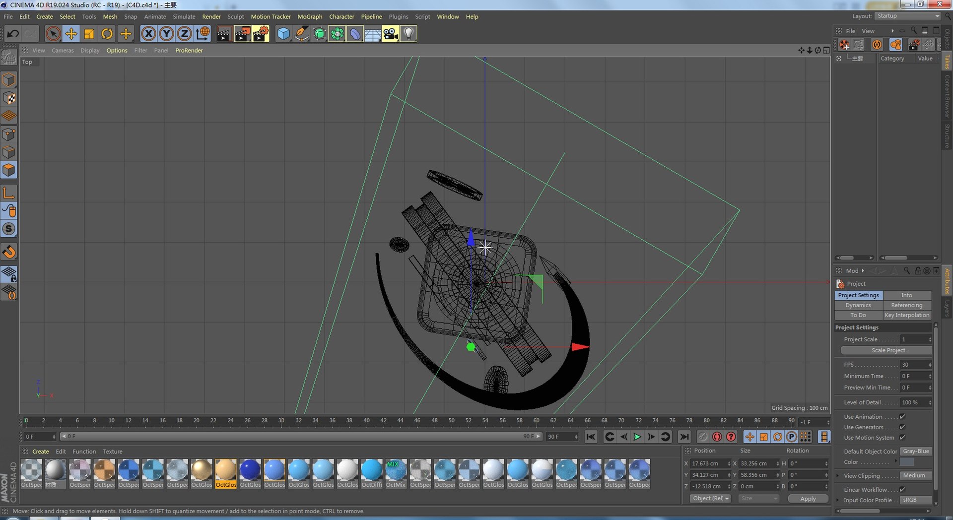This screenshot has width=953, height=520.
Task: Open the Mesh menu
Action: [x=110, y=16]
